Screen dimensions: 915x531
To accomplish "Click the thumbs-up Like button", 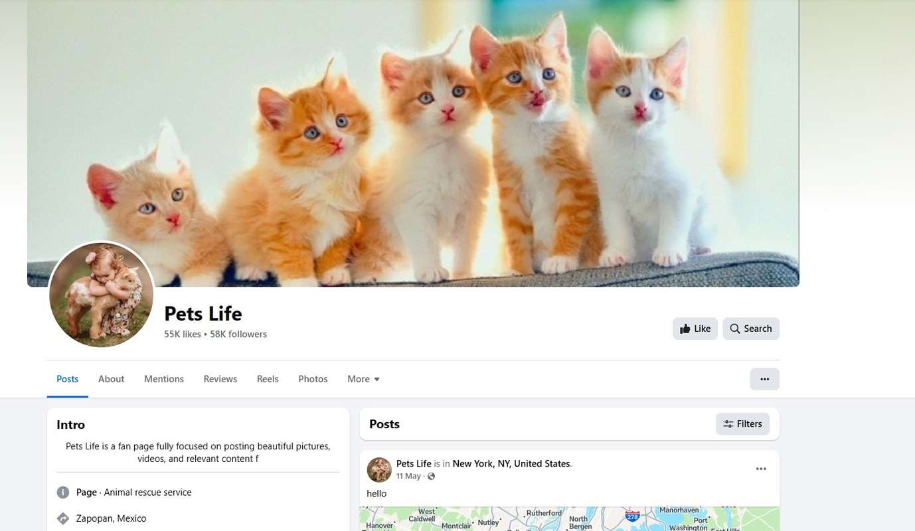I will (695, 329).
